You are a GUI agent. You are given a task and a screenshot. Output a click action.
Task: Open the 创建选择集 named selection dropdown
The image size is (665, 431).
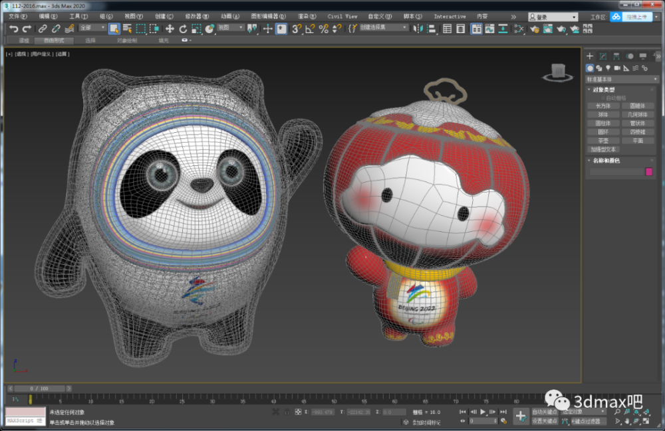click(384, 27)
